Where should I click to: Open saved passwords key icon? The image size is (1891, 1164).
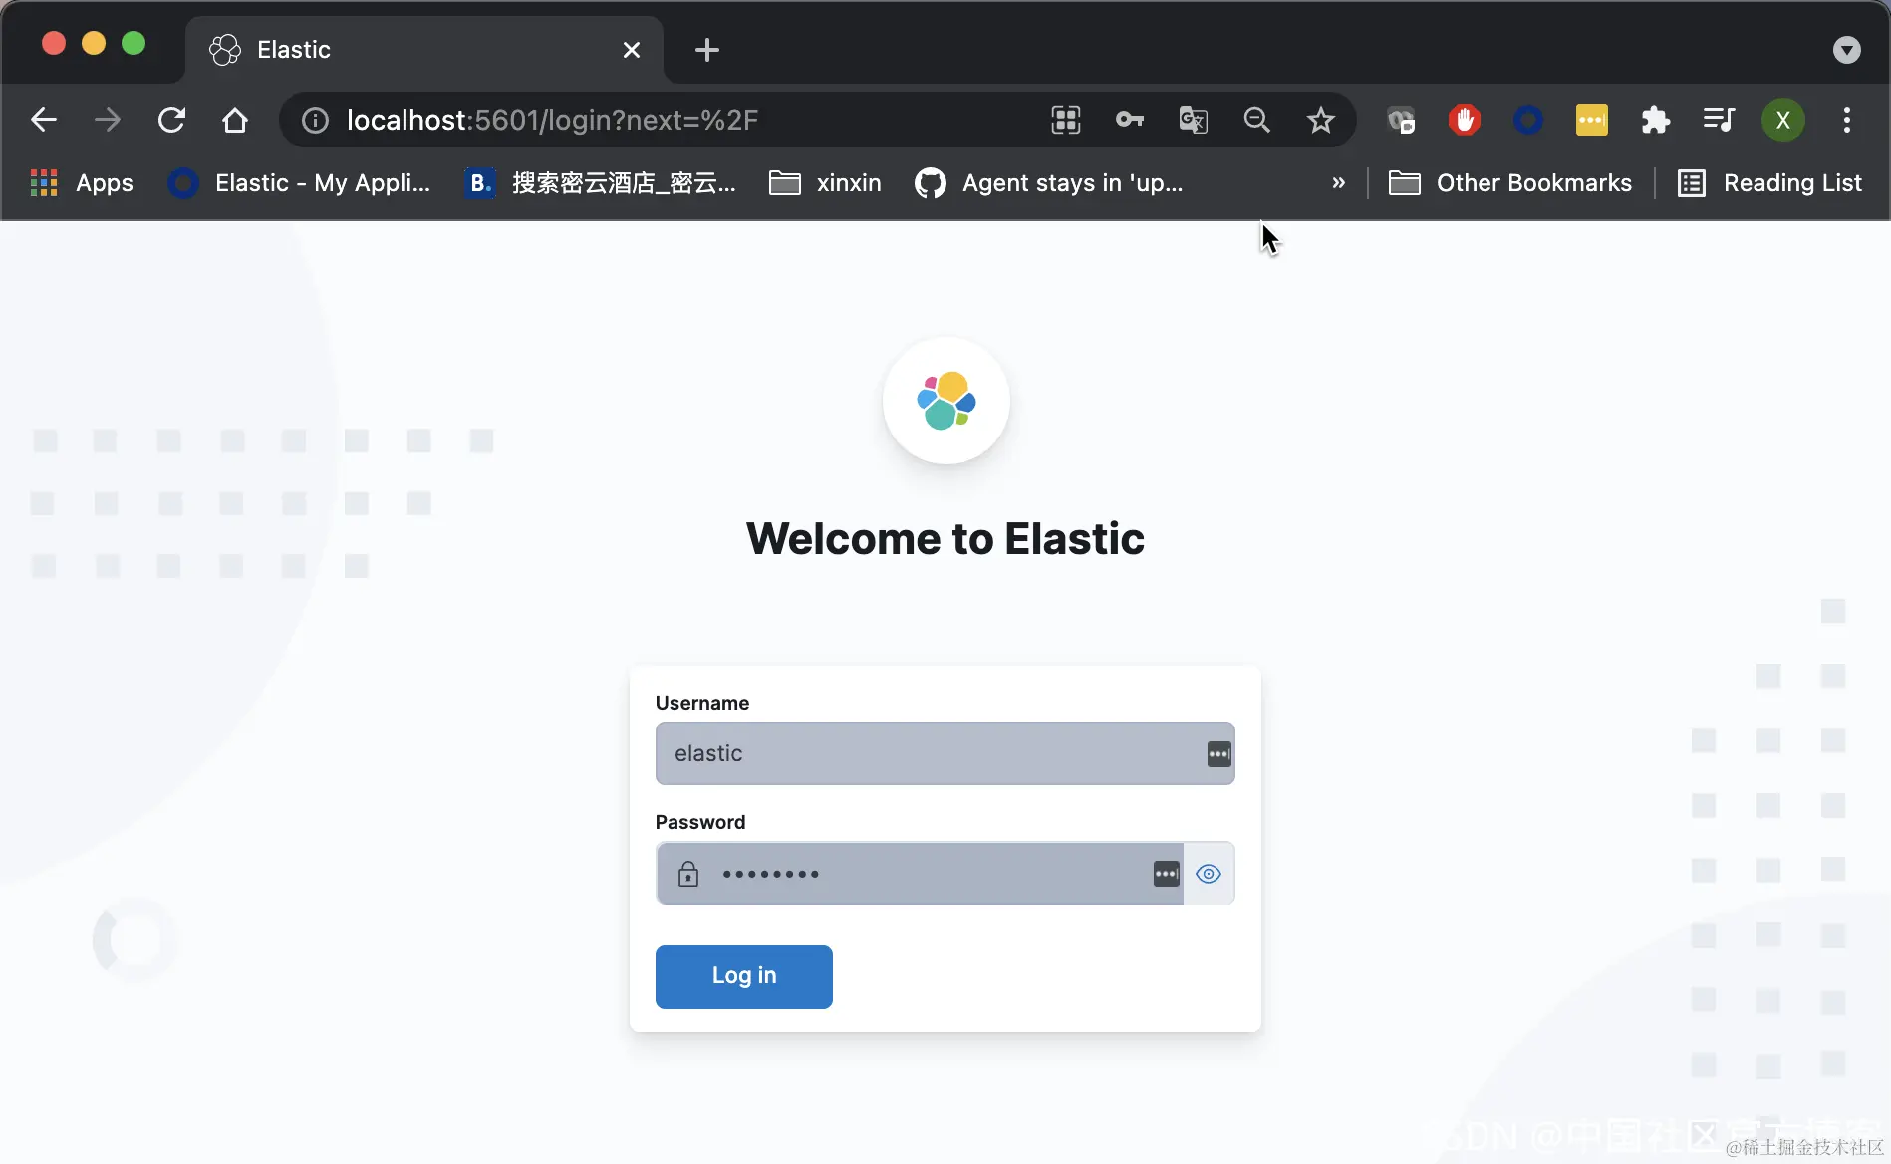1130,120
